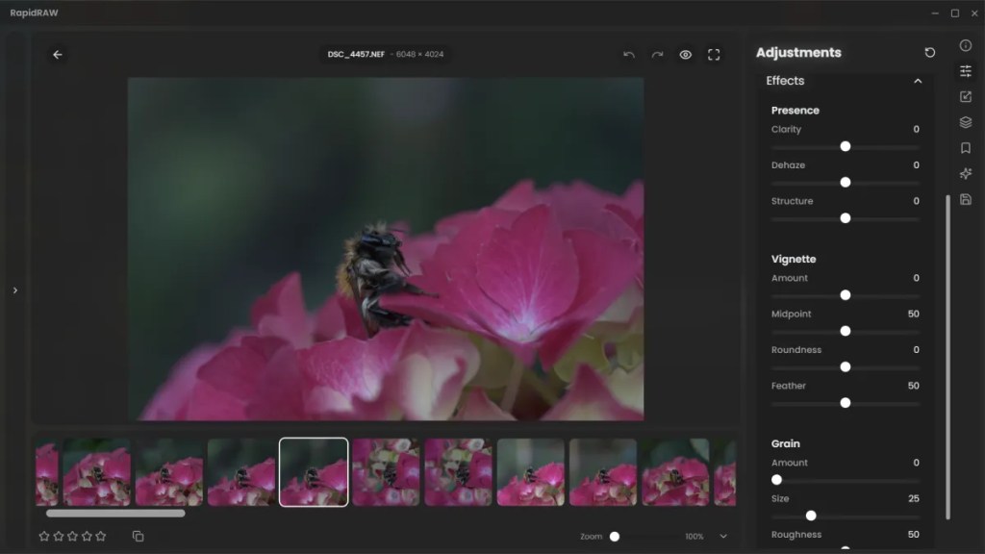Set rating to five stars
Image resolution: width=985 pixels, height=554 pixels.
[x=101, y=536]
